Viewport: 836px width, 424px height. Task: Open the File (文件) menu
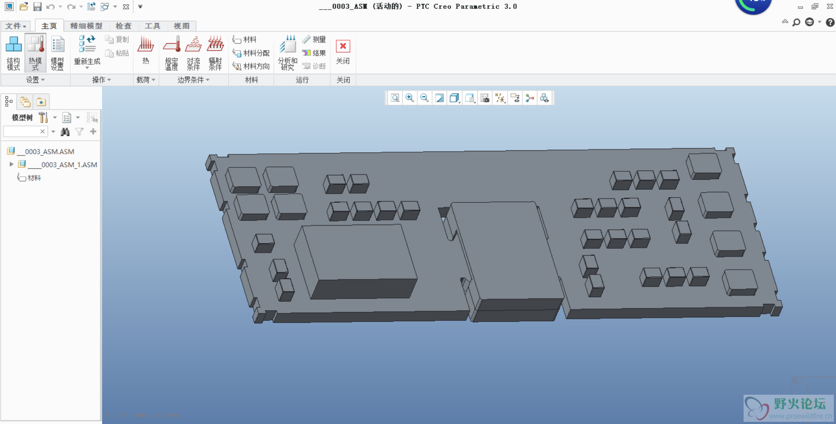click(x=16, y=26)
